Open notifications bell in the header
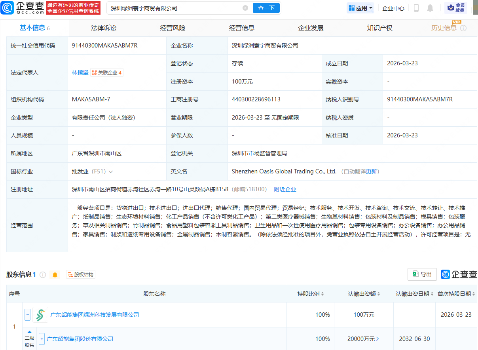The height and width of the screenshot is (350, 478). click(x=430, y=8)
